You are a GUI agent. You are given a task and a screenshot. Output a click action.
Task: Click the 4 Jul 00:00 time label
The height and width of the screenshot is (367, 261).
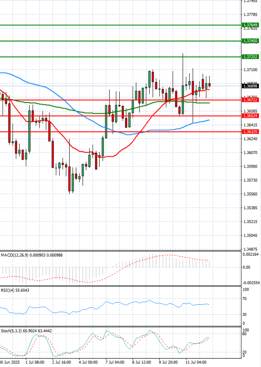[88, 362]
